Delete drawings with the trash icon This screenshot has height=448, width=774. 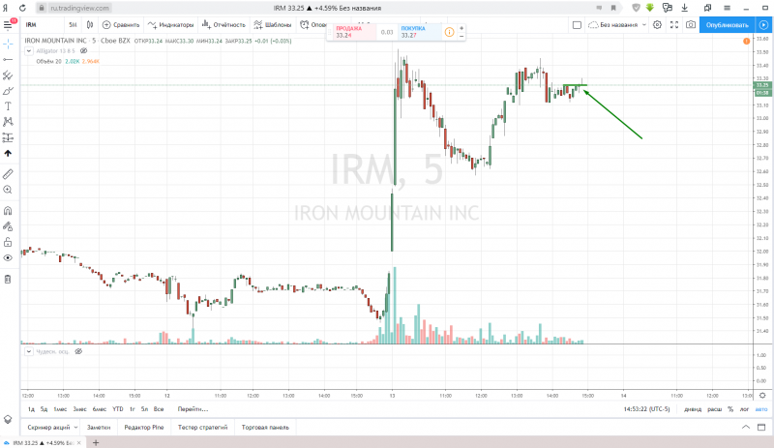8,279
